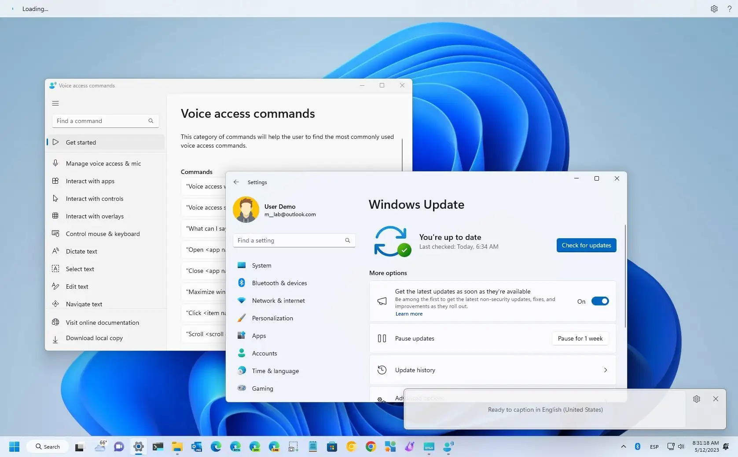Open Personalization settings
Image resolution: width=738 pixels, height=457 pixels.
(x=294, y=318)
